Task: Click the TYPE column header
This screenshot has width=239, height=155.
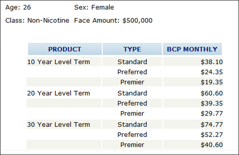Action: [132, 49]
